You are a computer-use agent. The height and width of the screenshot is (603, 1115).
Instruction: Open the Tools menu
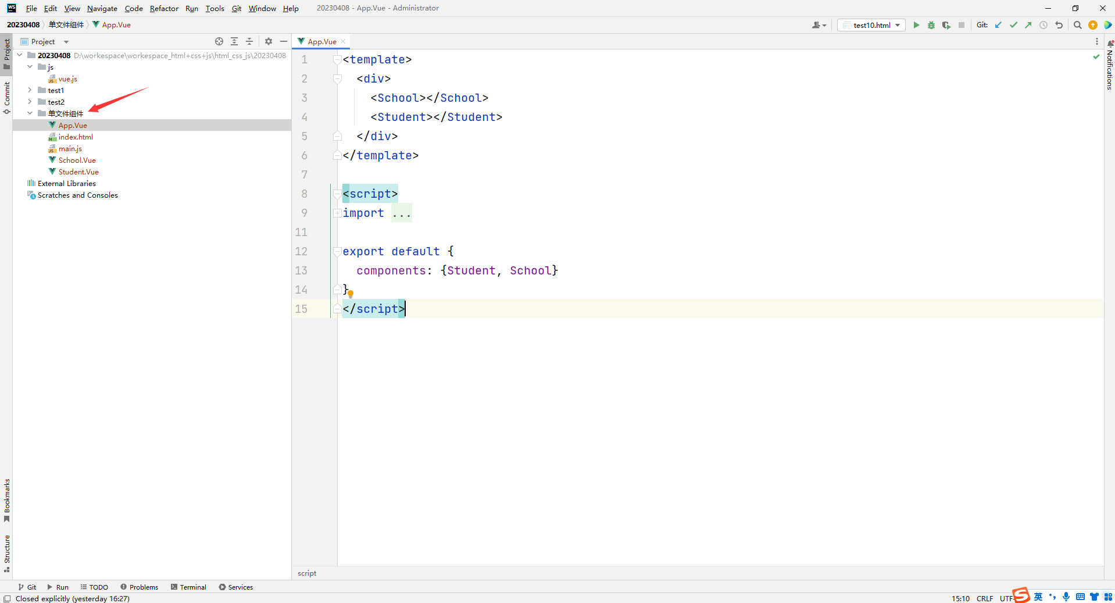215,8
